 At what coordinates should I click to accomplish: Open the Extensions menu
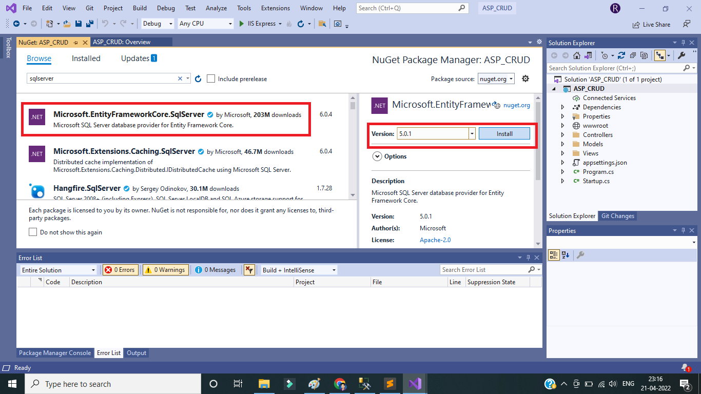275,8
